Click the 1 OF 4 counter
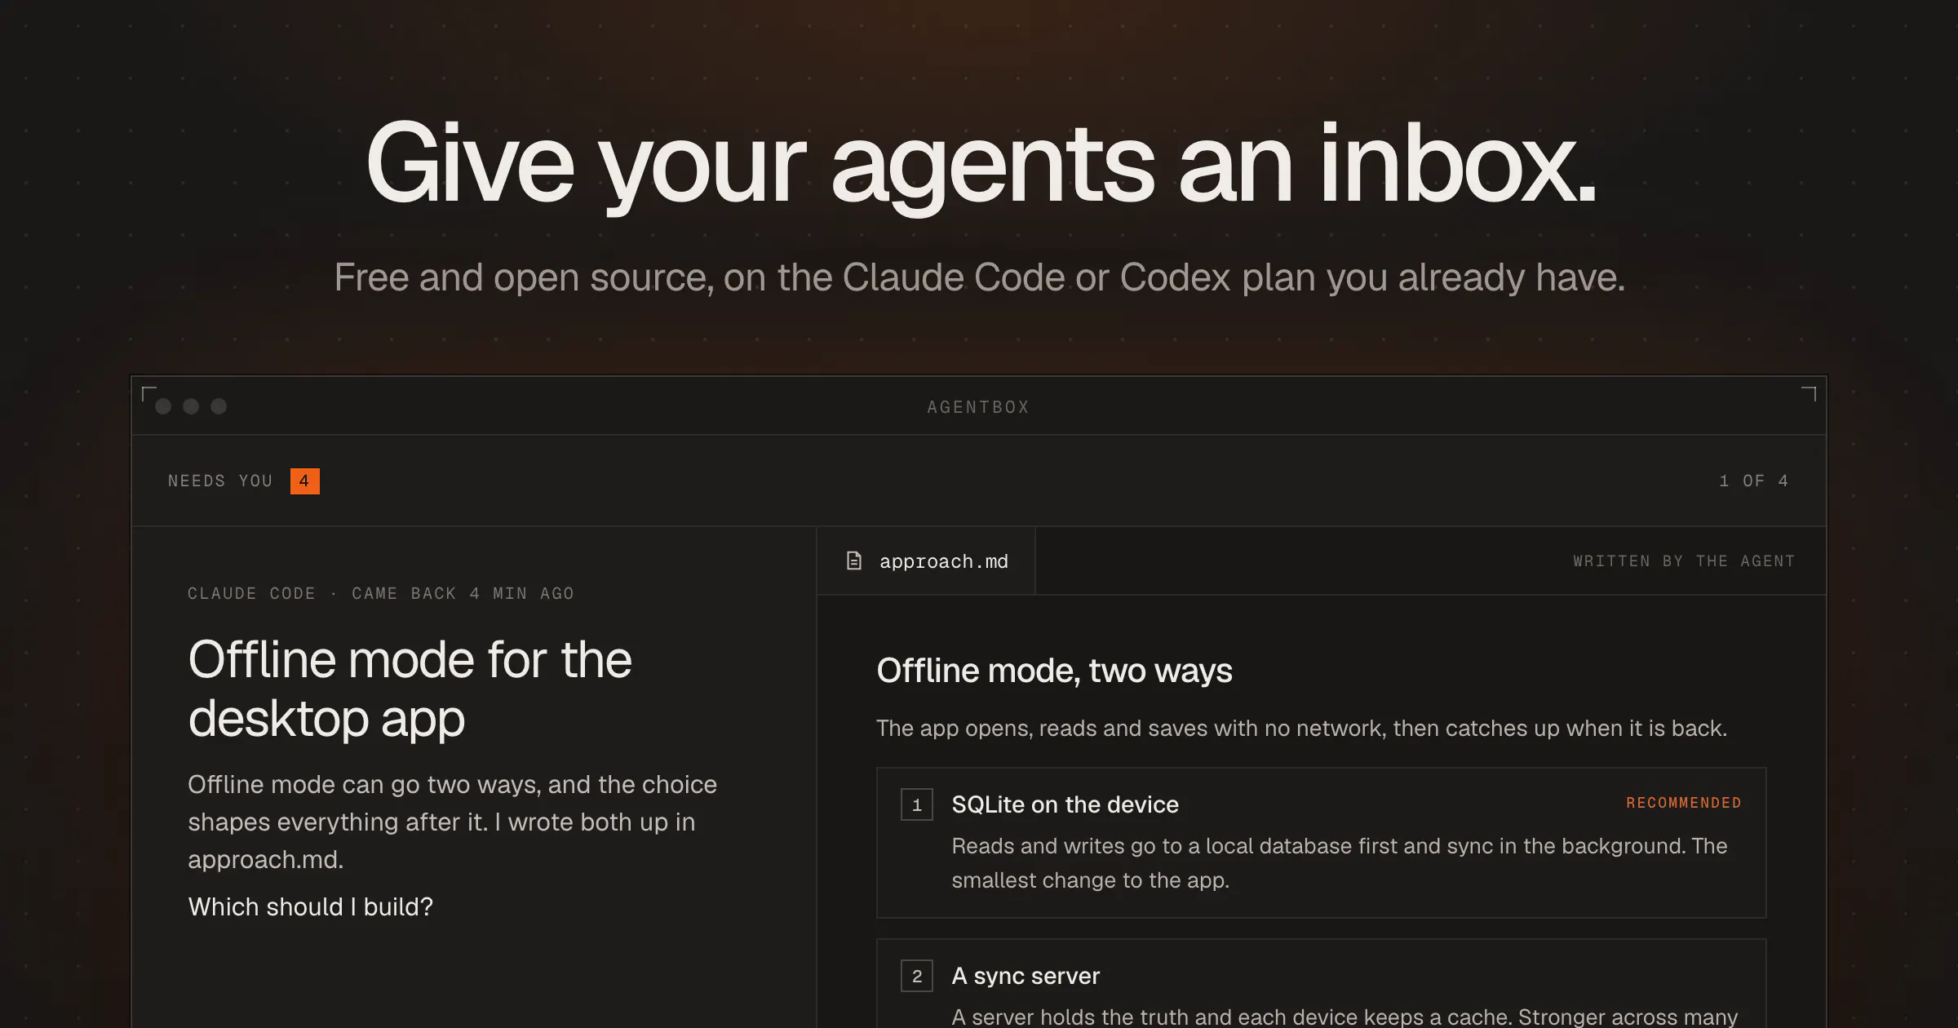Image resolution: width=1958 pixels, height=1028 pixels. [1753, 481]
